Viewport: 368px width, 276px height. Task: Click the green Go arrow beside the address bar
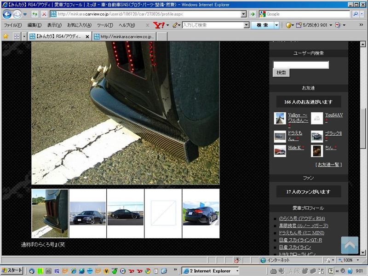point(253,14)
